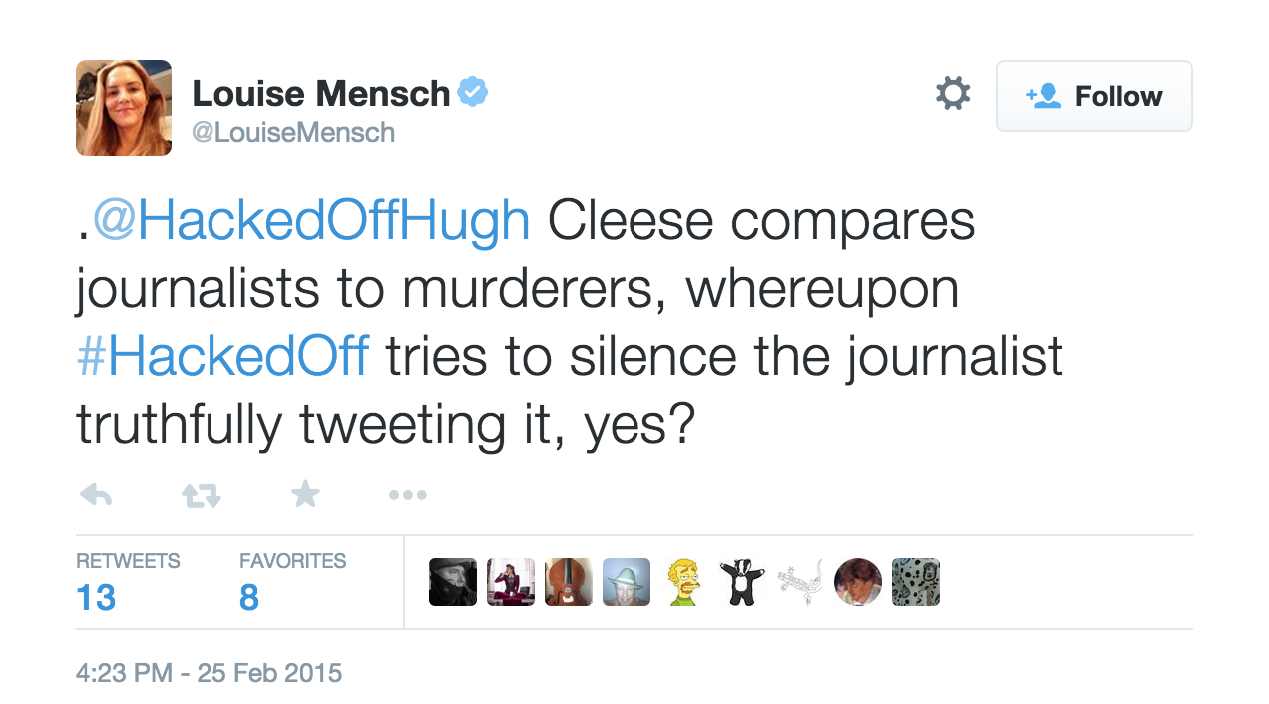Click the Louise Mensch display name
Image resolution: width=1269 pixels, height=704 pixels.
coord(320,94)
